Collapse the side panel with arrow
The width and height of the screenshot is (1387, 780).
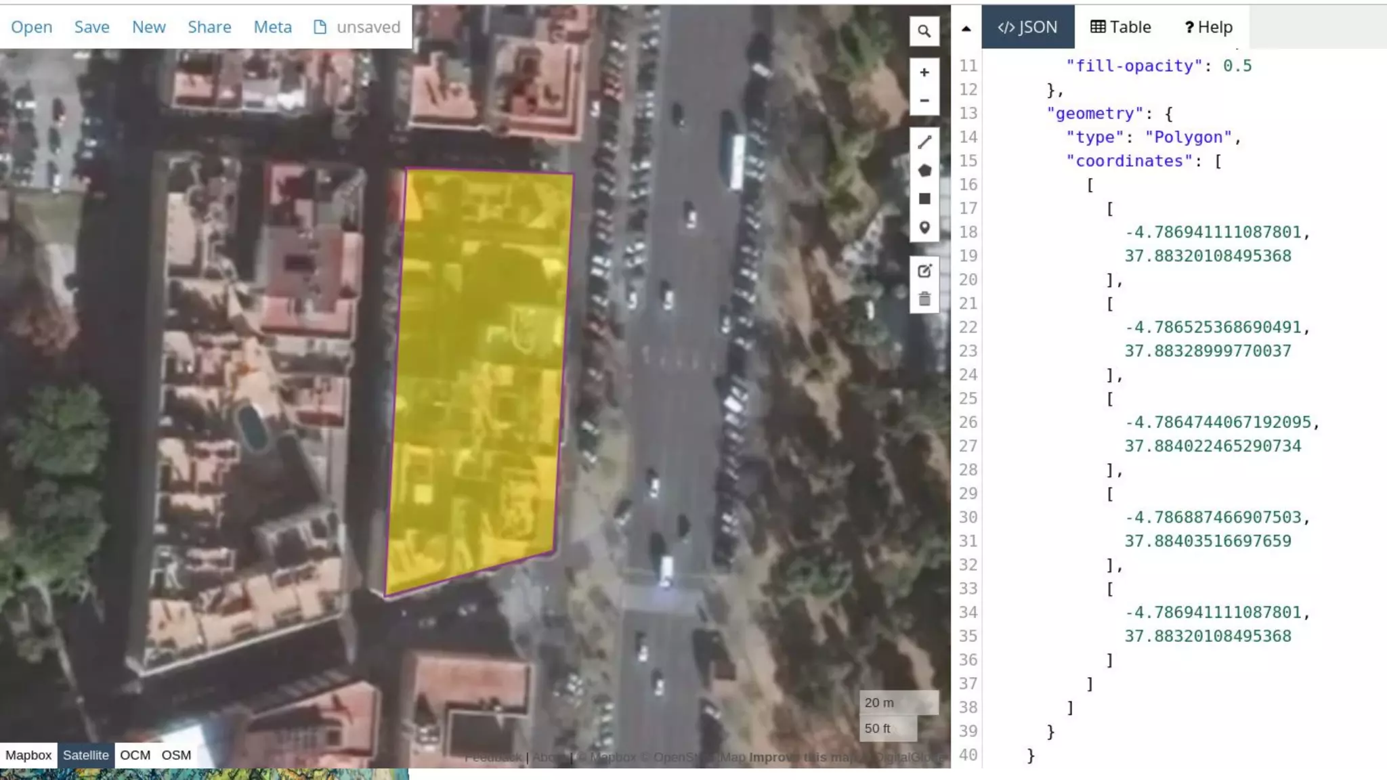(966, 28)
